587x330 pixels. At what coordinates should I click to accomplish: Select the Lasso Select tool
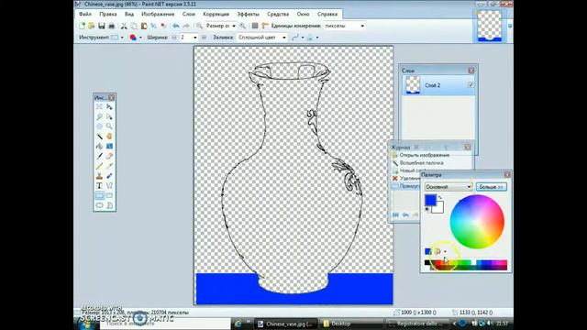coord(99,116)
